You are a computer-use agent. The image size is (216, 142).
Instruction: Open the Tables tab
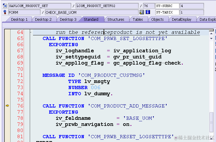(138, 20)
